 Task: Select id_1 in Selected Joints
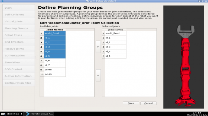coord(116,38)
